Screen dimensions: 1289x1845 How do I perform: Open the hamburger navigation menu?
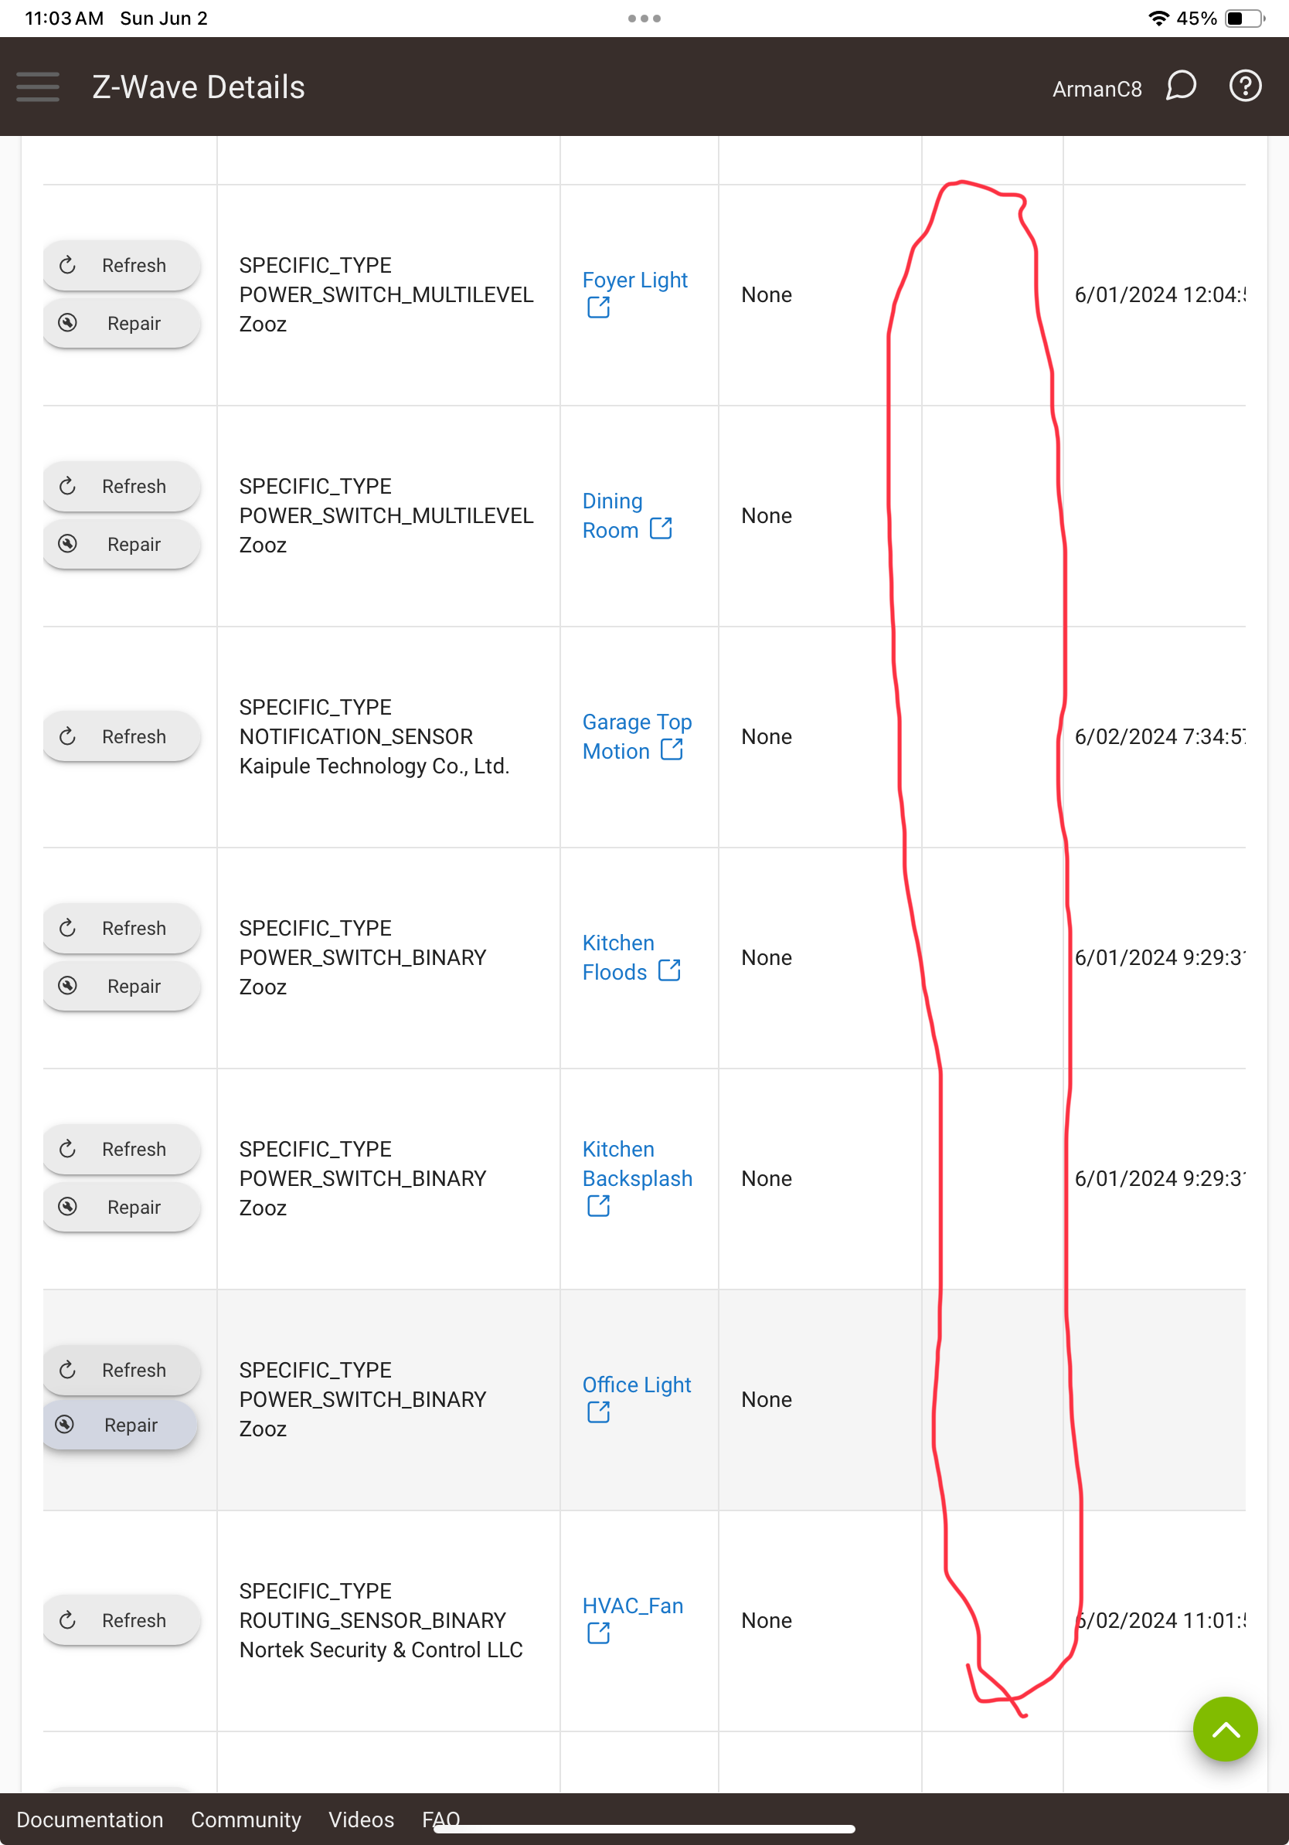tap(38, 87)
